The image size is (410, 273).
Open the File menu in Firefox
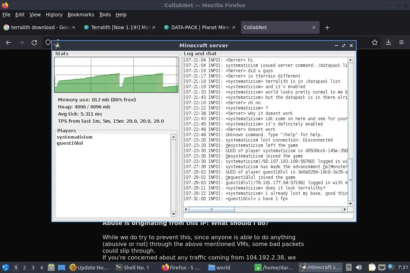[x=6, y=15]
